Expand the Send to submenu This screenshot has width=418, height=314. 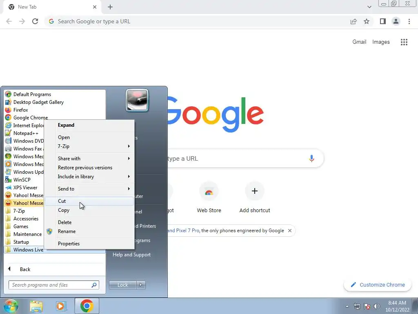click(89, 189)
